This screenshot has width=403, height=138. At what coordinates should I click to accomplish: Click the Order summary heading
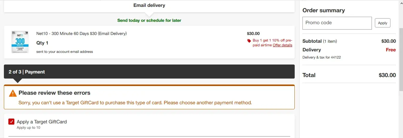[x=323, y=10]
